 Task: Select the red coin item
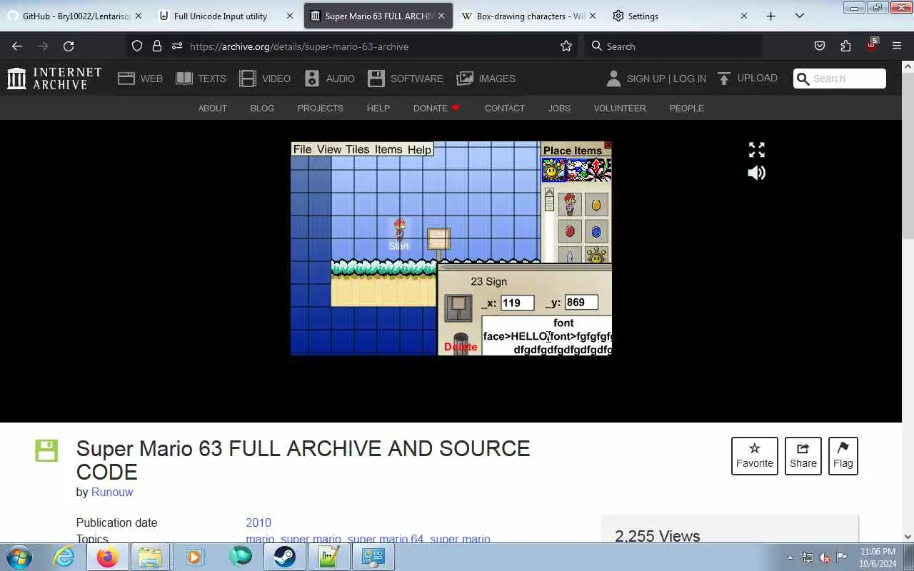[570, 231]
